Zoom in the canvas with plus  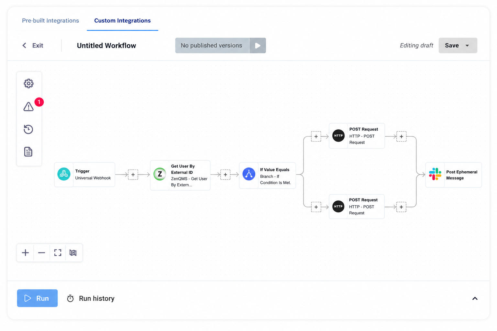(25, 253)
